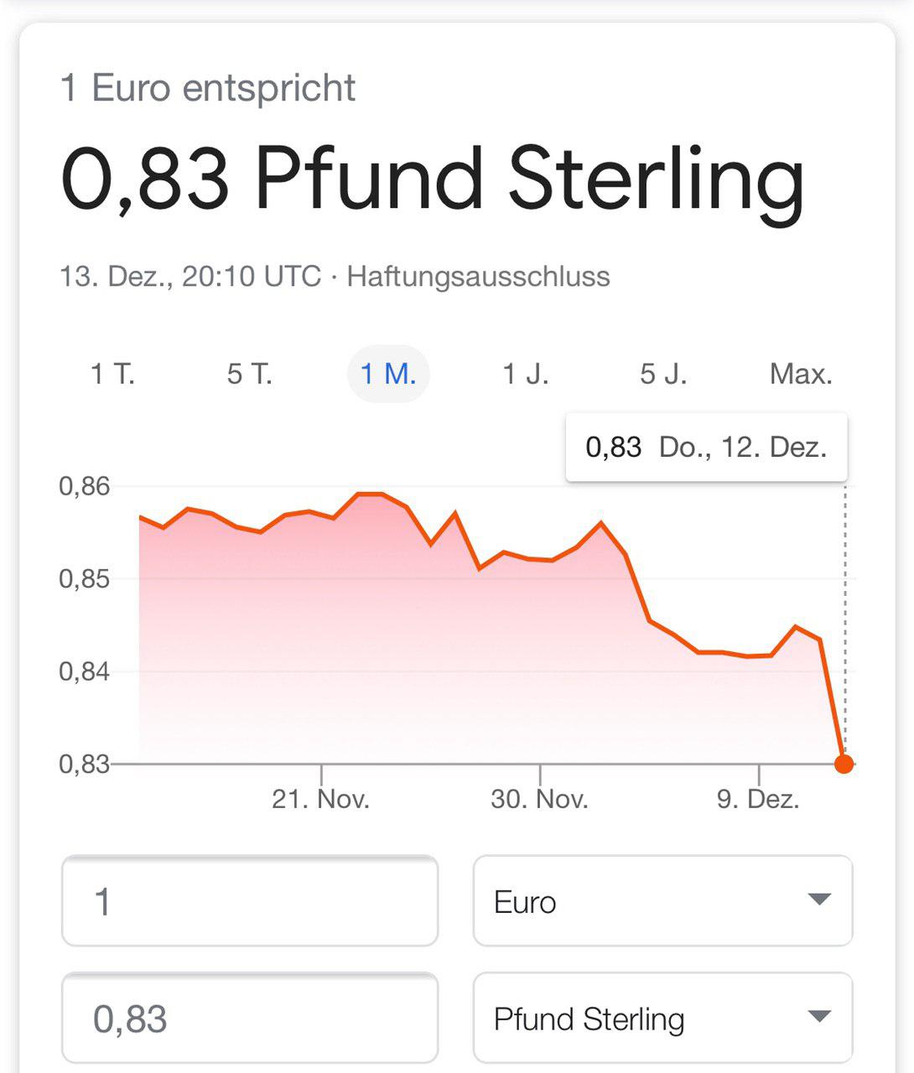Expand the Pfund Sterling currency dropdown
The image size is (914, 1073).
(663, 1019)
